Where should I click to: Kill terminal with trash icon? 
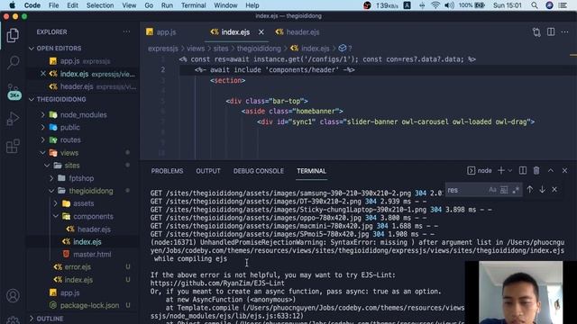[536, 170]
